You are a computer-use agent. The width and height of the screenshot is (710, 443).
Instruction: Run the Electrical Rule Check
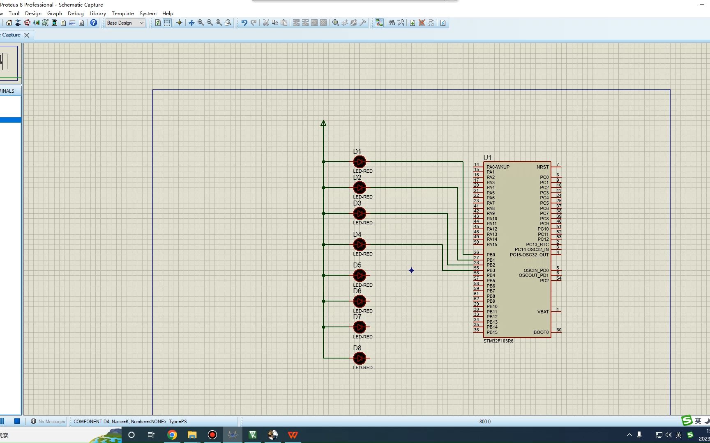[443, 23]
